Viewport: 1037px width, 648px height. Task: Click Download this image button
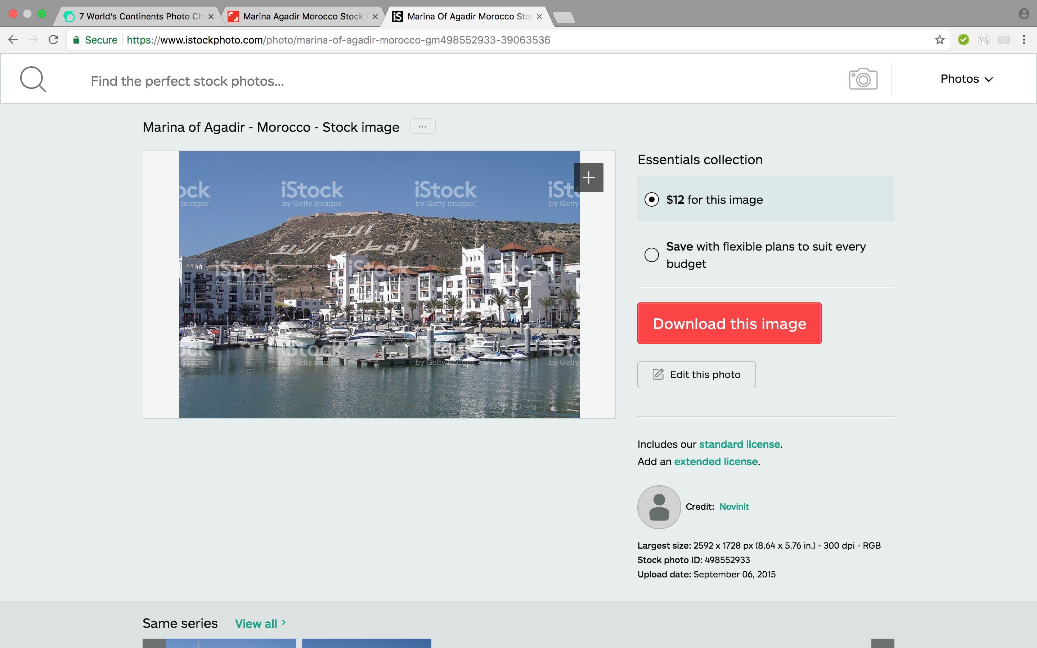click(x=730, y=324)
